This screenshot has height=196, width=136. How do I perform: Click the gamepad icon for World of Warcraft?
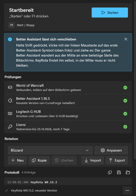pos(10,87)
